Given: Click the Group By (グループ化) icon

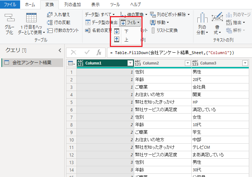Looking at the screenshot, I should [9, 18].
